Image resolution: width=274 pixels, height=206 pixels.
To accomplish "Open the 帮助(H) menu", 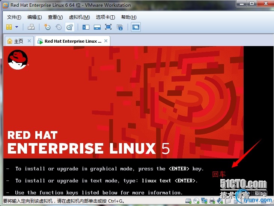I will (x=129, y=17).
